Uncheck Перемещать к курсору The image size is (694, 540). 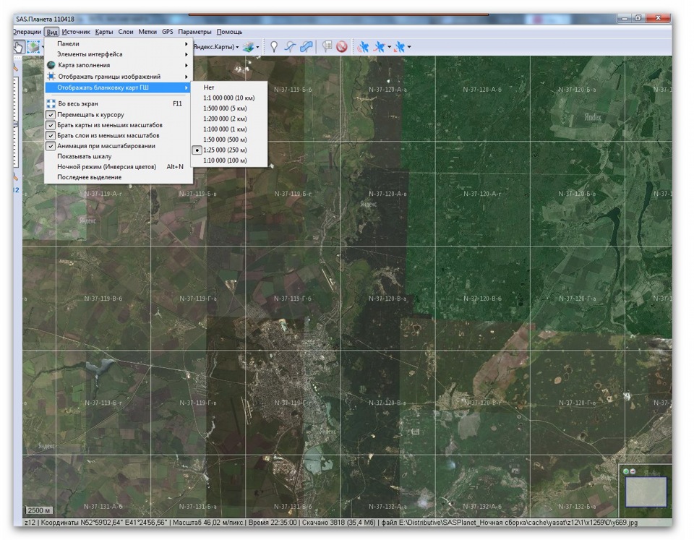[x=51, y=115]
